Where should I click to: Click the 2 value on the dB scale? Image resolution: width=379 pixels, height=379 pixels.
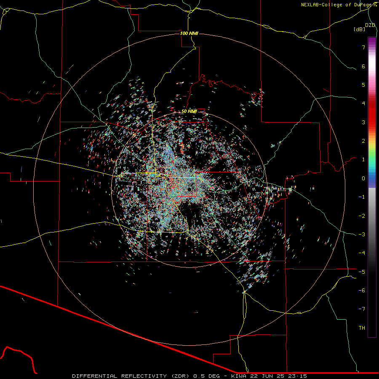click(x=363, y=141)
